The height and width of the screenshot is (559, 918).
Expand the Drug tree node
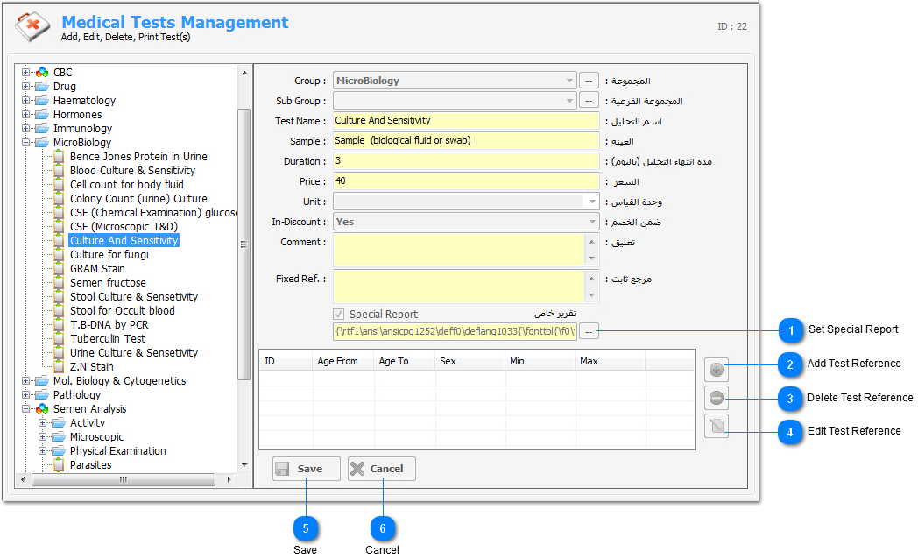25,87
